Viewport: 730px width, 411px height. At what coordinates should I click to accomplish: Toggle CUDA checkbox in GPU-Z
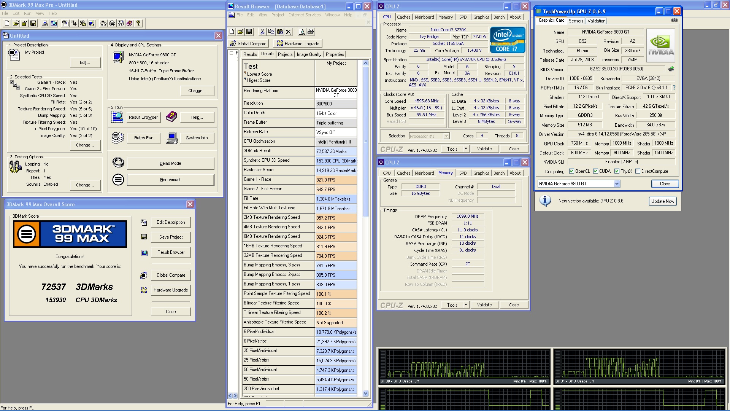tap(595, 171)
